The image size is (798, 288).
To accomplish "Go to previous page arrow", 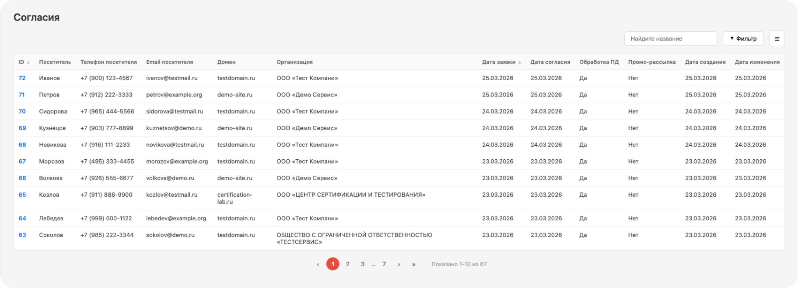I will [318, 264].
